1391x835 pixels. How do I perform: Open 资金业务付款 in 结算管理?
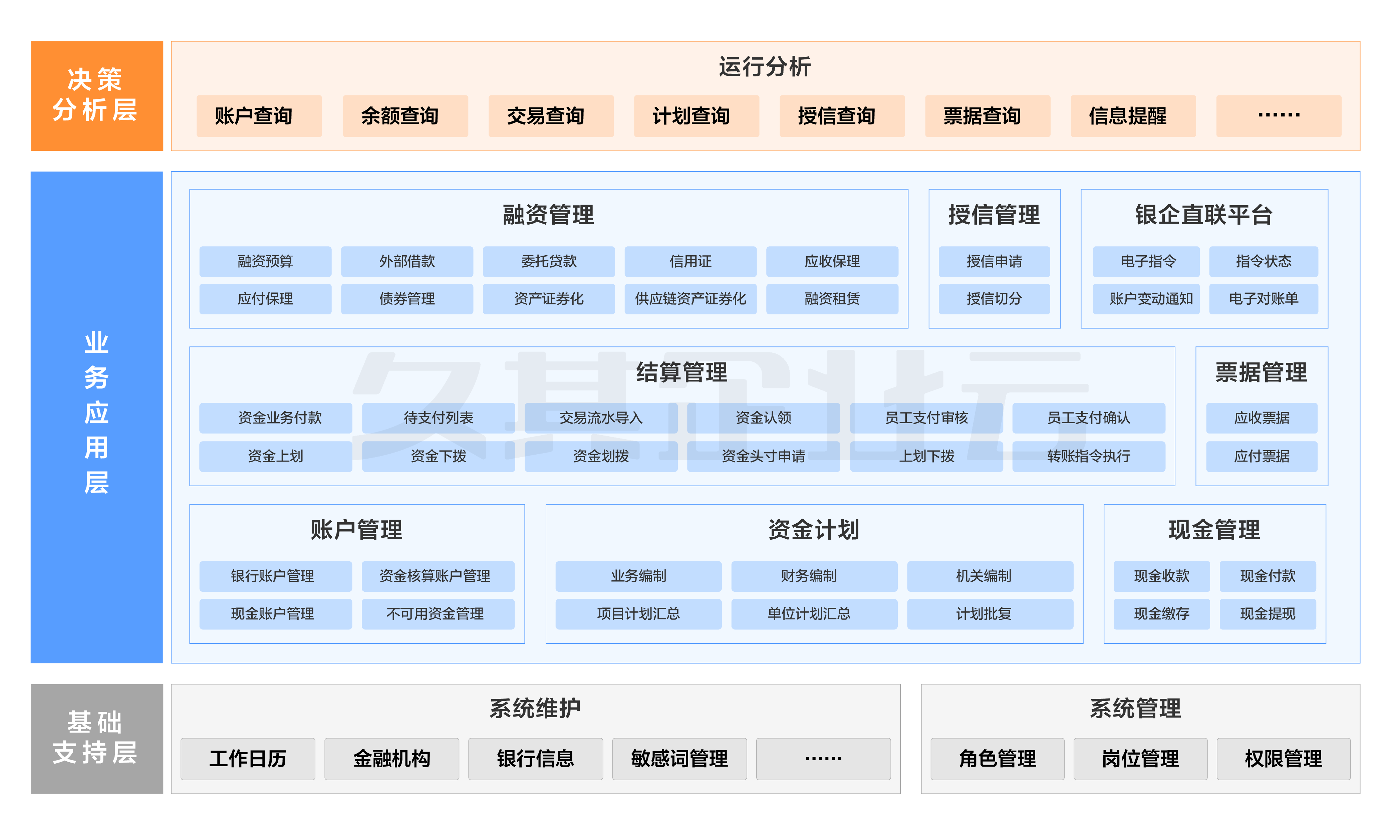click(x=276, y=418)
